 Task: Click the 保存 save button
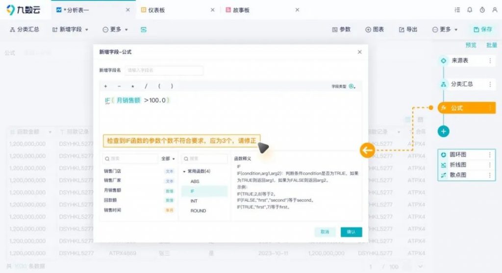(x=482, y=29)
